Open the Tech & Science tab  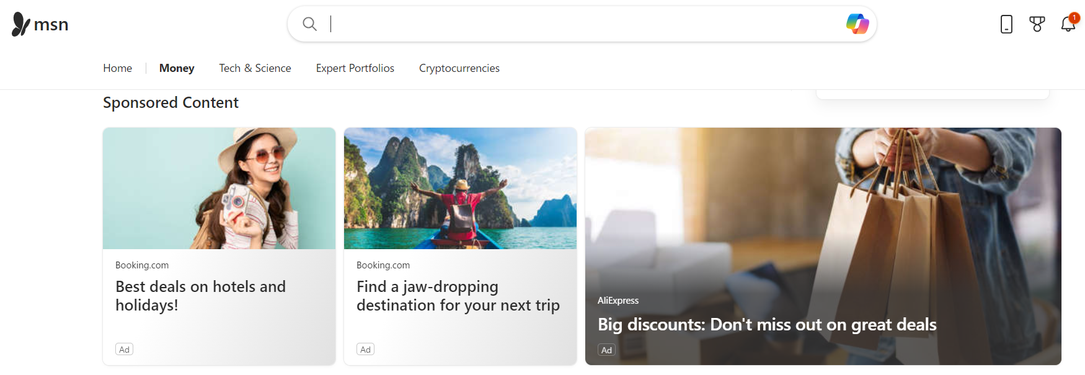point(255,68)
